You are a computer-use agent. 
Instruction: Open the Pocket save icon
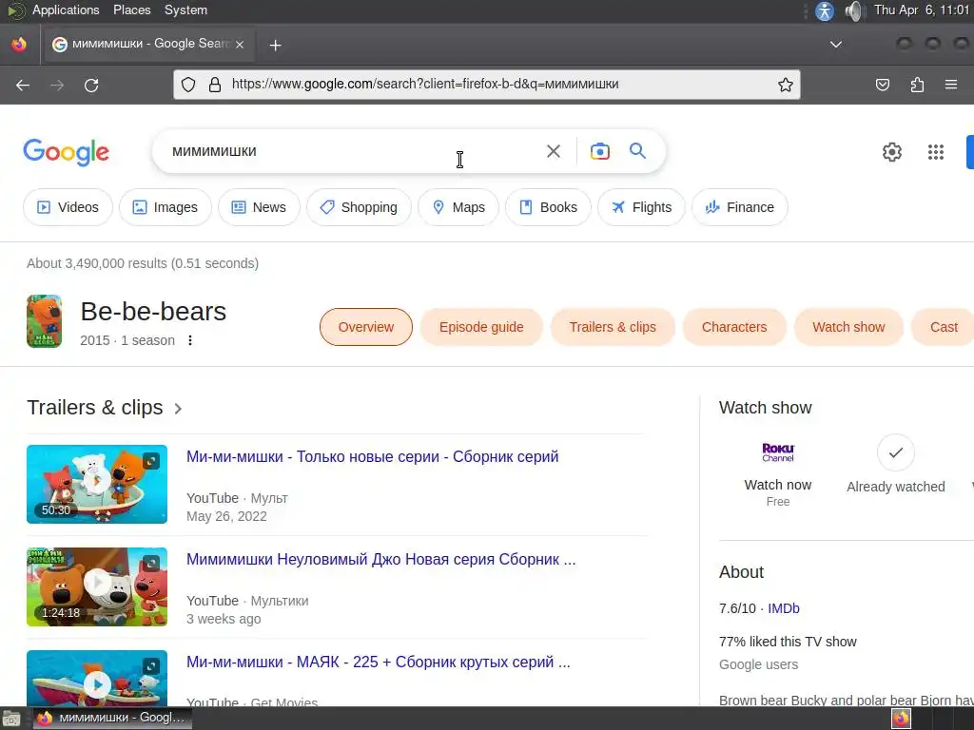[x=882, y=85]
